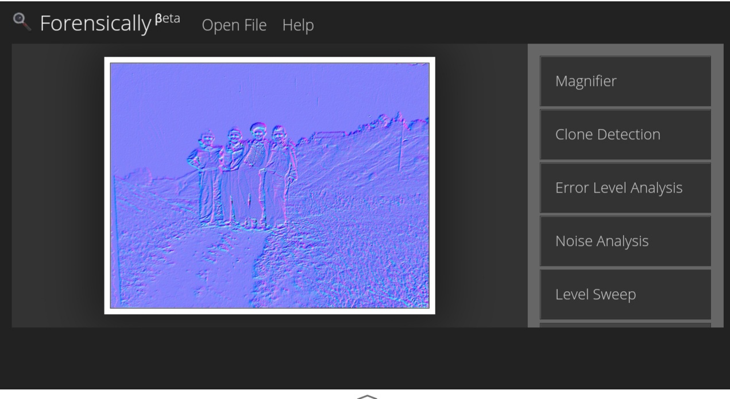730x399 pixels.
Task: Click the analyzed photo preview
Action: coord(269,185)
